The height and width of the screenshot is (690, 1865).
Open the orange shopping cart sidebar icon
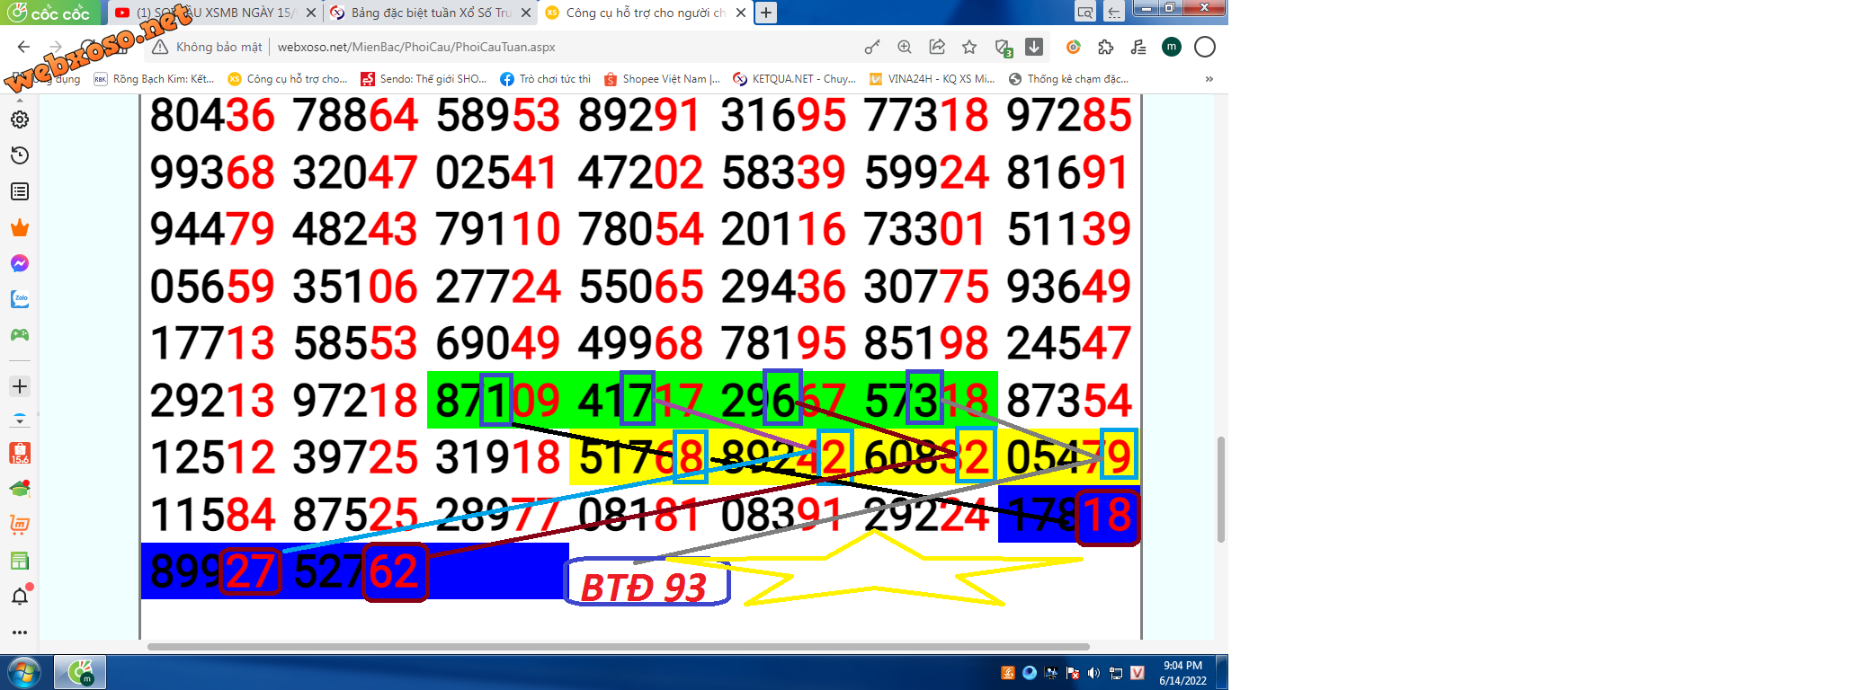[x=20, y=525]
